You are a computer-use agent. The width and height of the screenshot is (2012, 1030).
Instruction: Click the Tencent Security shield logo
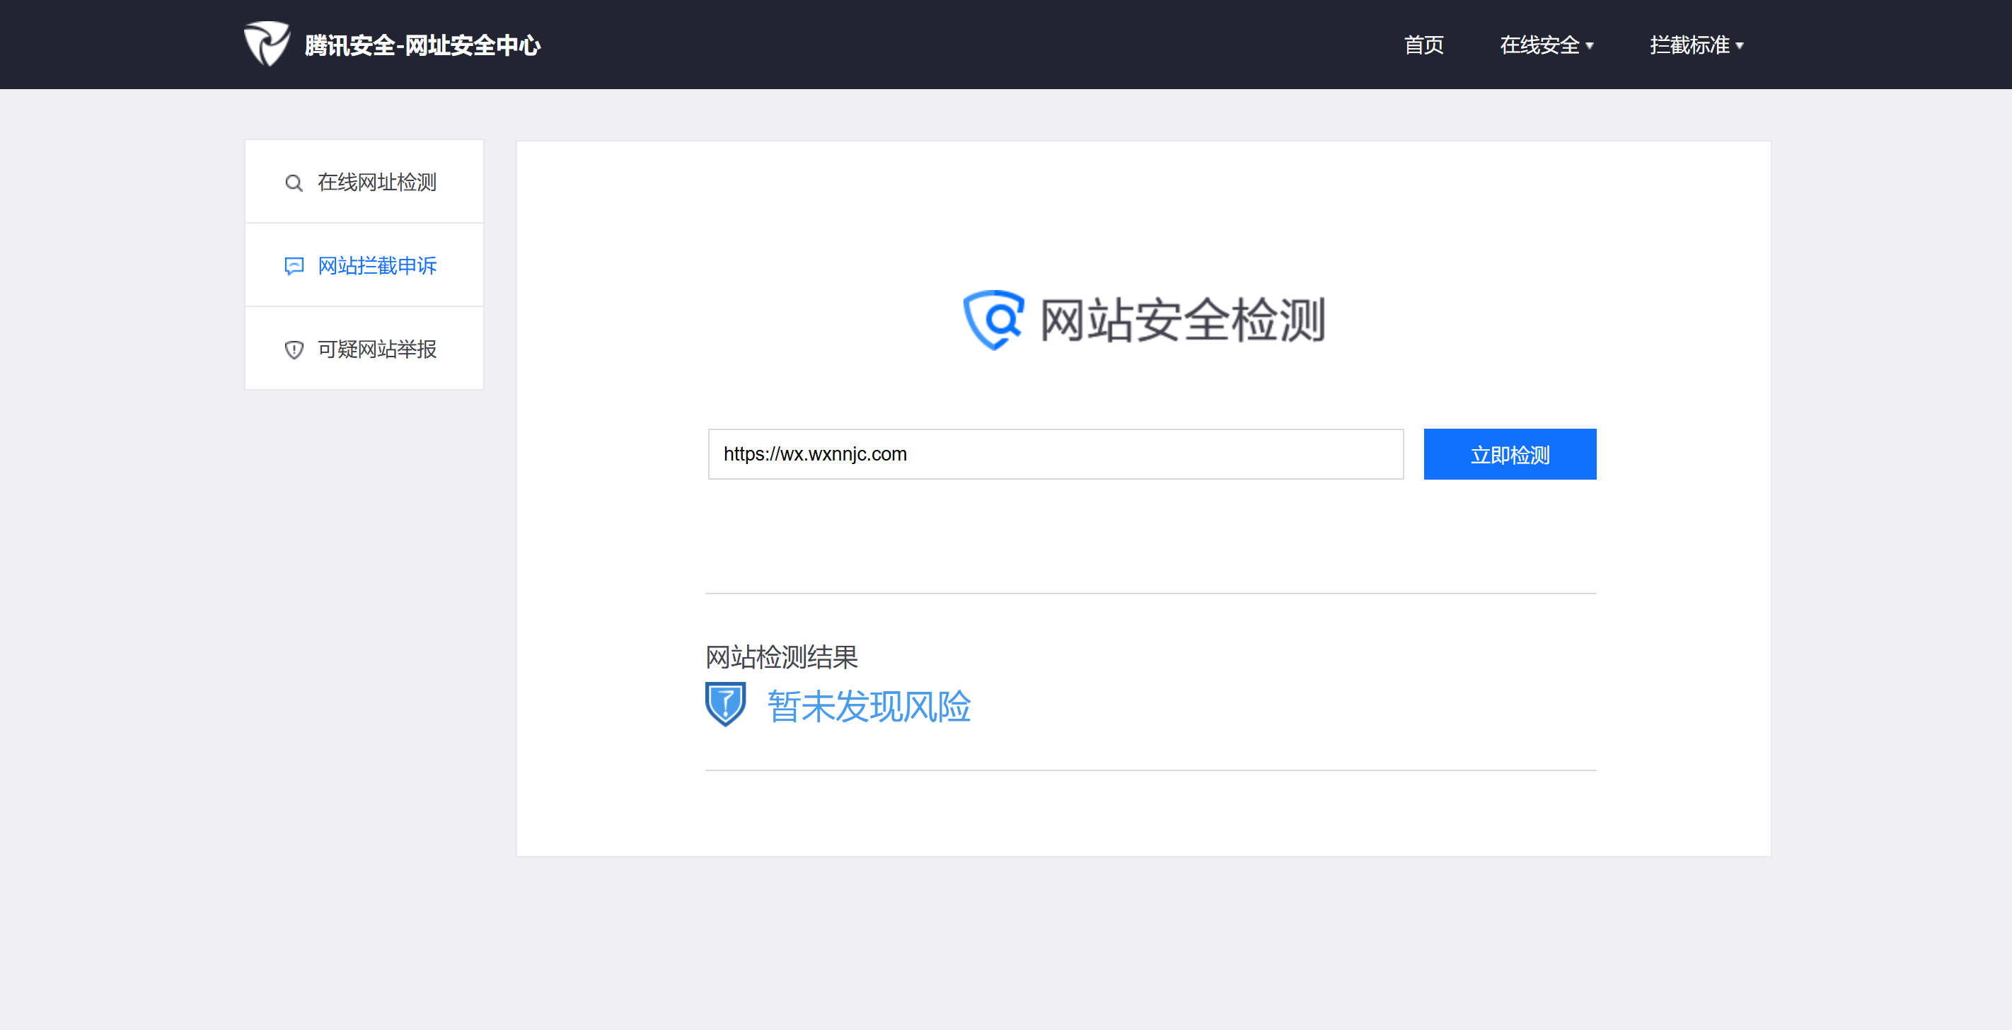coord(266,44)
